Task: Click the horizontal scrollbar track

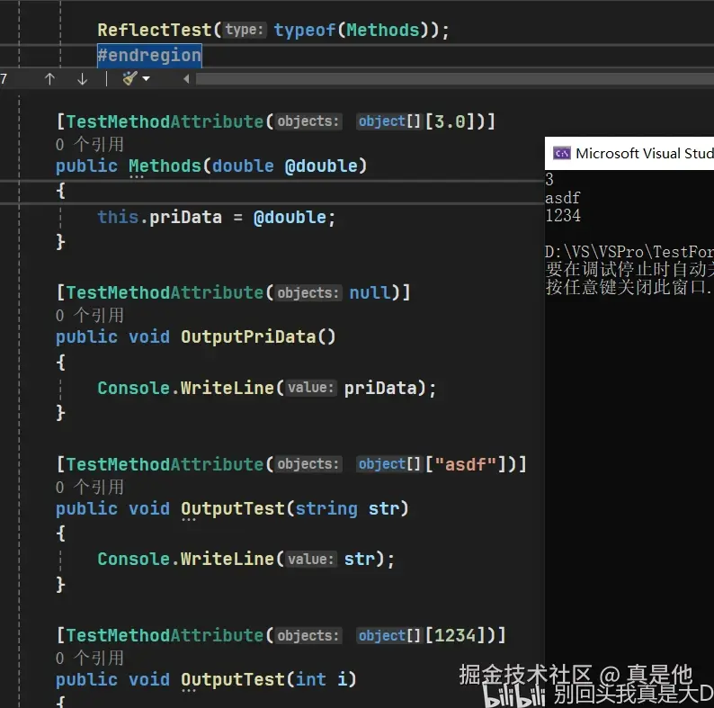Action: coord(454,79)
